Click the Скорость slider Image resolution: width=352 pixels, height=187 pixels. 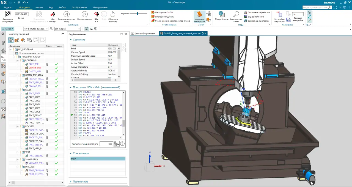point(138,13)
